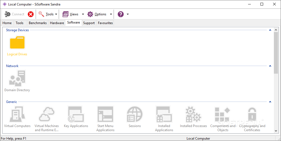
Task: Open the Domain Directory module
Action: (x=17, y=81)
